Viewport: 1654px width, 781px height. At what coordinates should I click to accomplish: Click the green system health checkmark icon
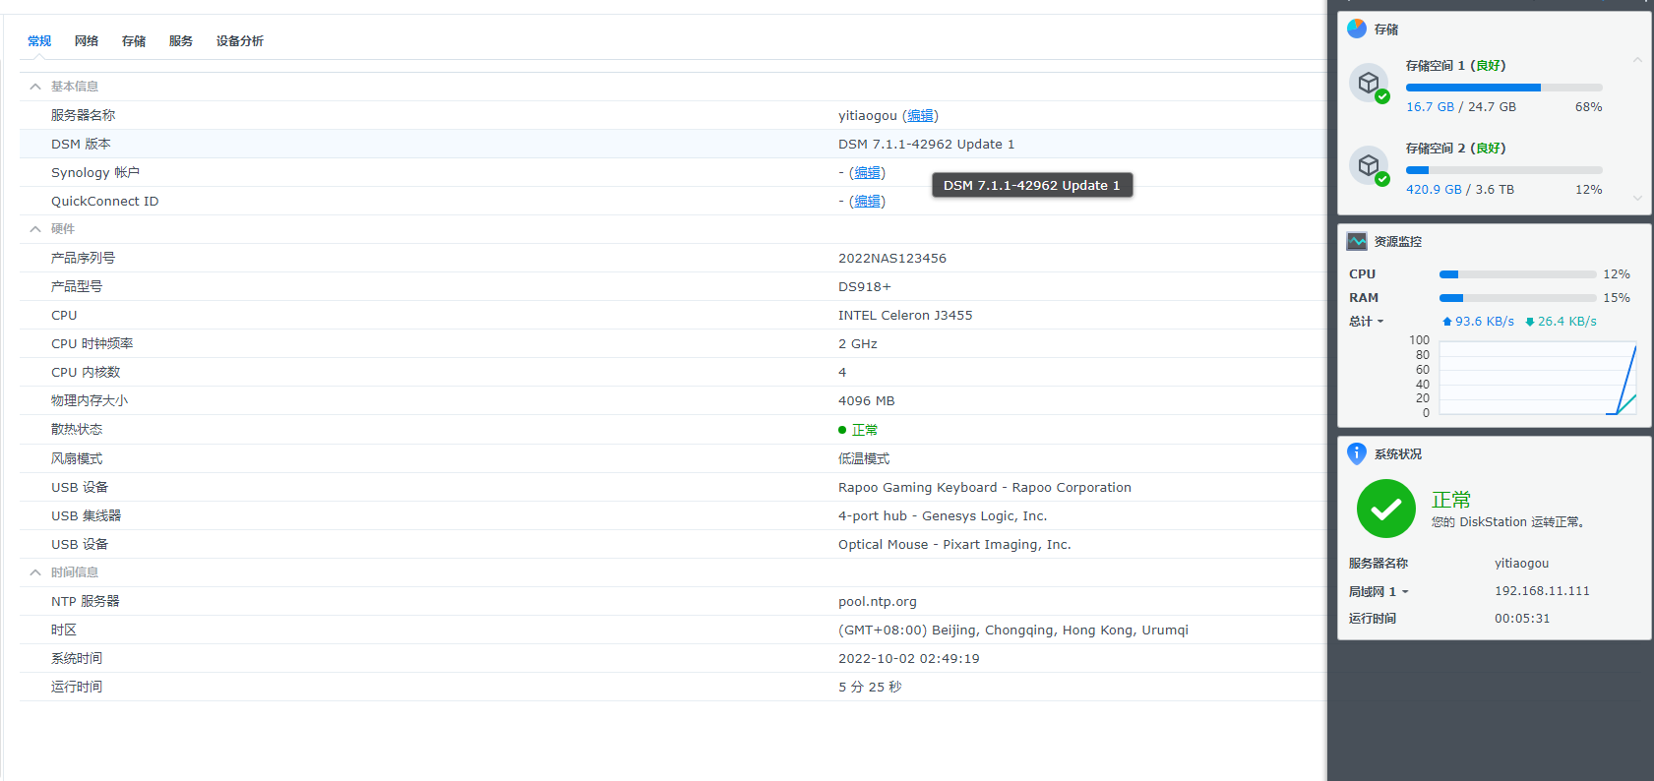[x=1386, y=509]
